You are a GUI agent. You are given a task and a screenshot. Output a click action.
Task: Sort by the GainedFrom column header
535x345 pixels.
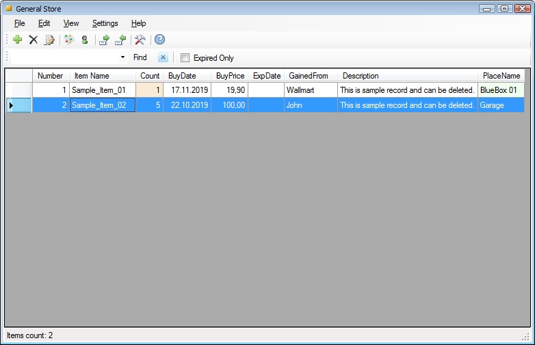tap(311, 76)
